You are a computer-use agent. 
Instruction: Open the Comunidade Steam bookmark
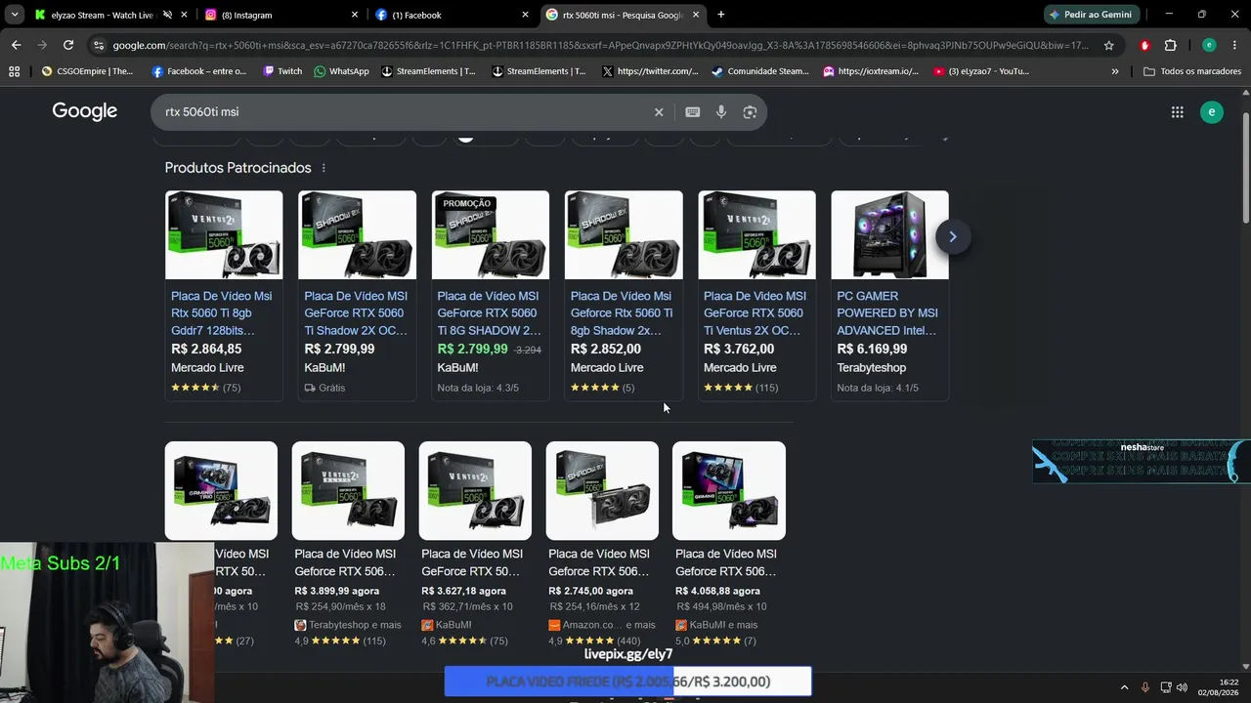(x=760, y=71)
